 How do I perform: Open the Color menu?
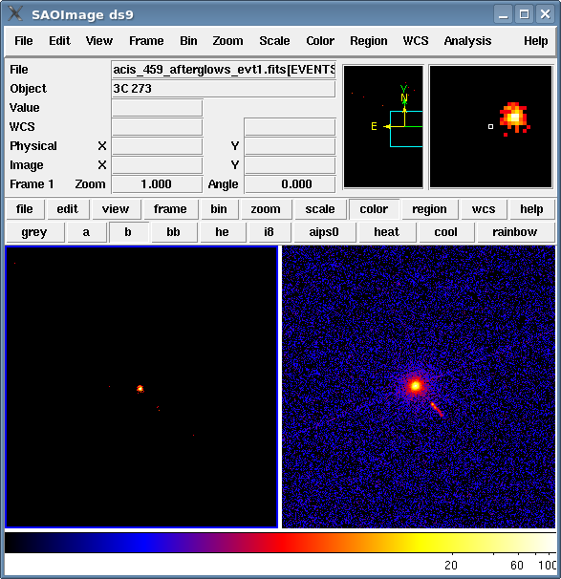point(320,41)
